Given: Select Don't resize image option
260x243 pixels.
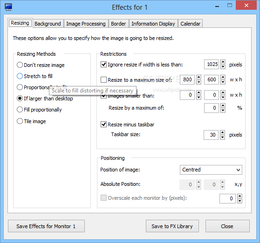Looking at the screenshot, I should point(41,65).
